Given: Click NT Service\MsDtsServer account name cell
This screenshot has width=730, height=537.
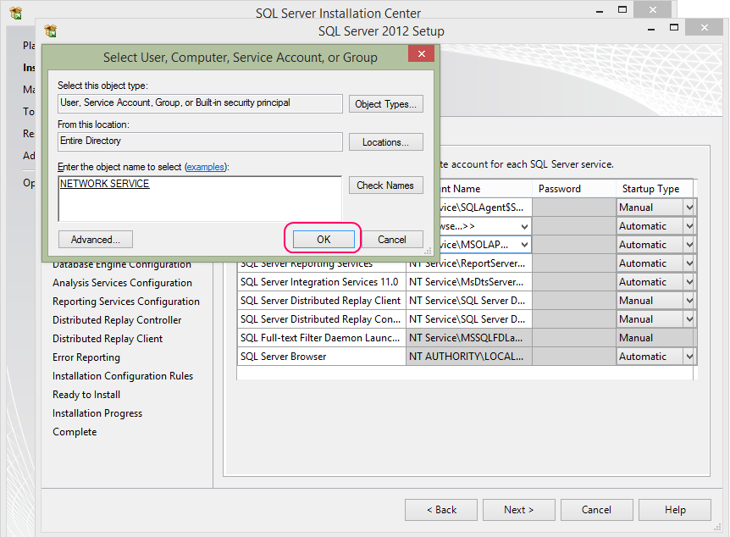Looking at the screenshot, I should coord(469,282).
